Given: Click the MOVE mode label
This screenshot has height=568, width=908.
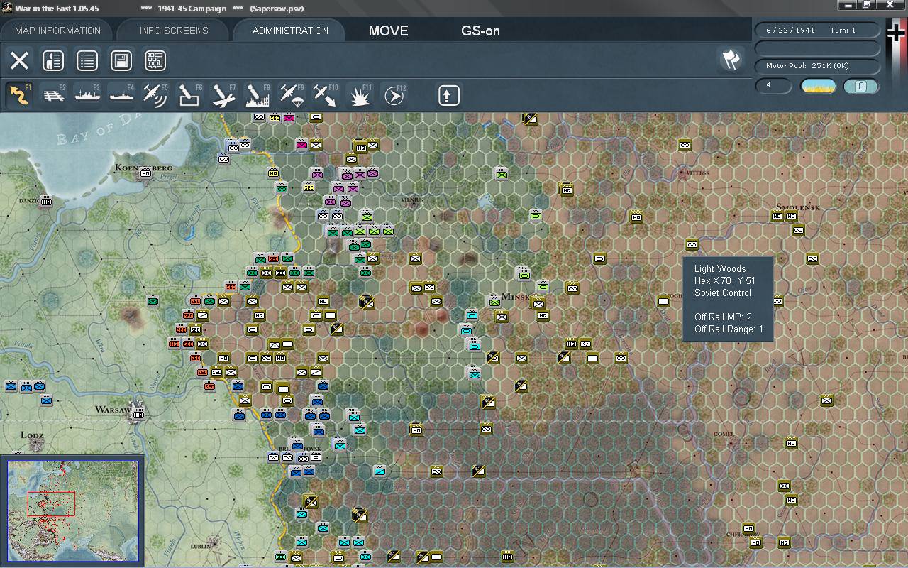Looking at the screenshot, I should (x=389, y=31).
